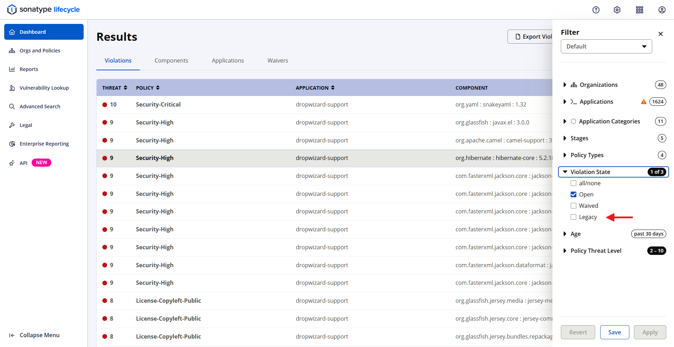Click the sort arrows on POLICY column
The width and height of the screenshot is (674, 347).
[x=158, y=88]
